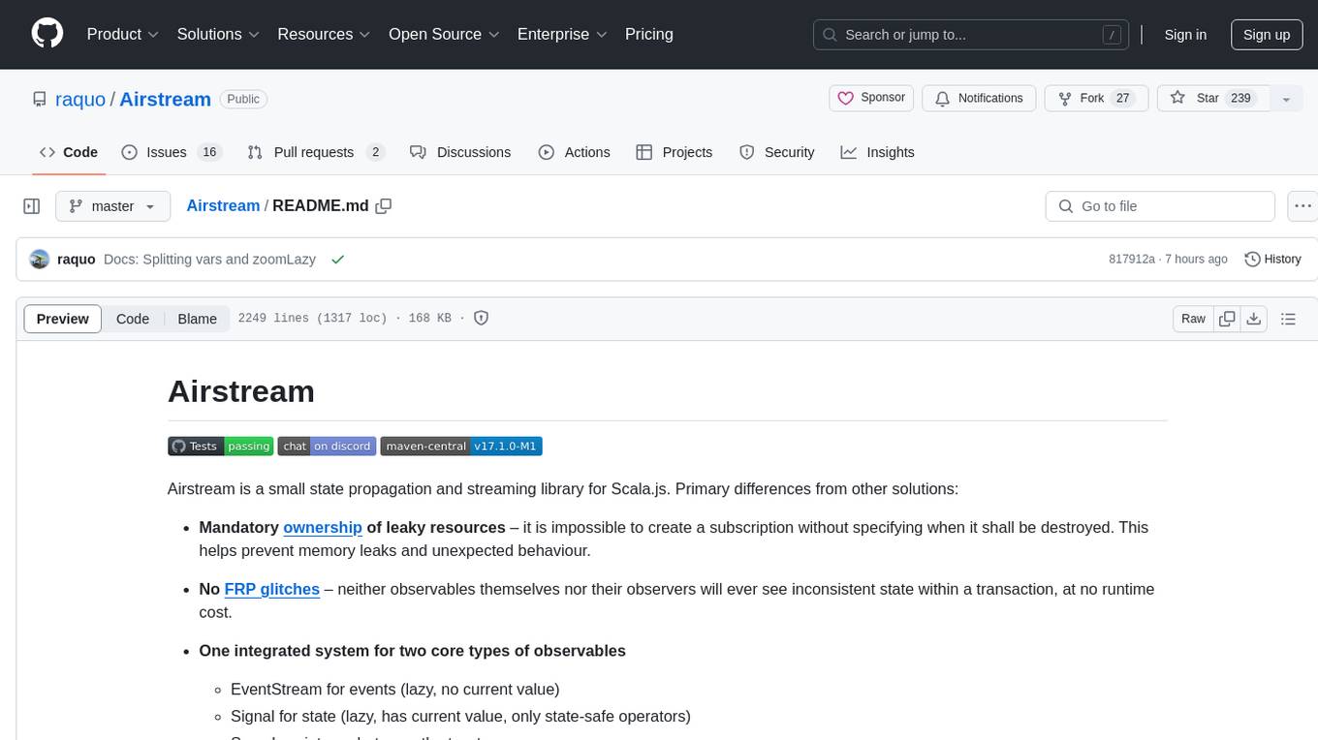Focus the Search or jump to field

click(972, 35)
